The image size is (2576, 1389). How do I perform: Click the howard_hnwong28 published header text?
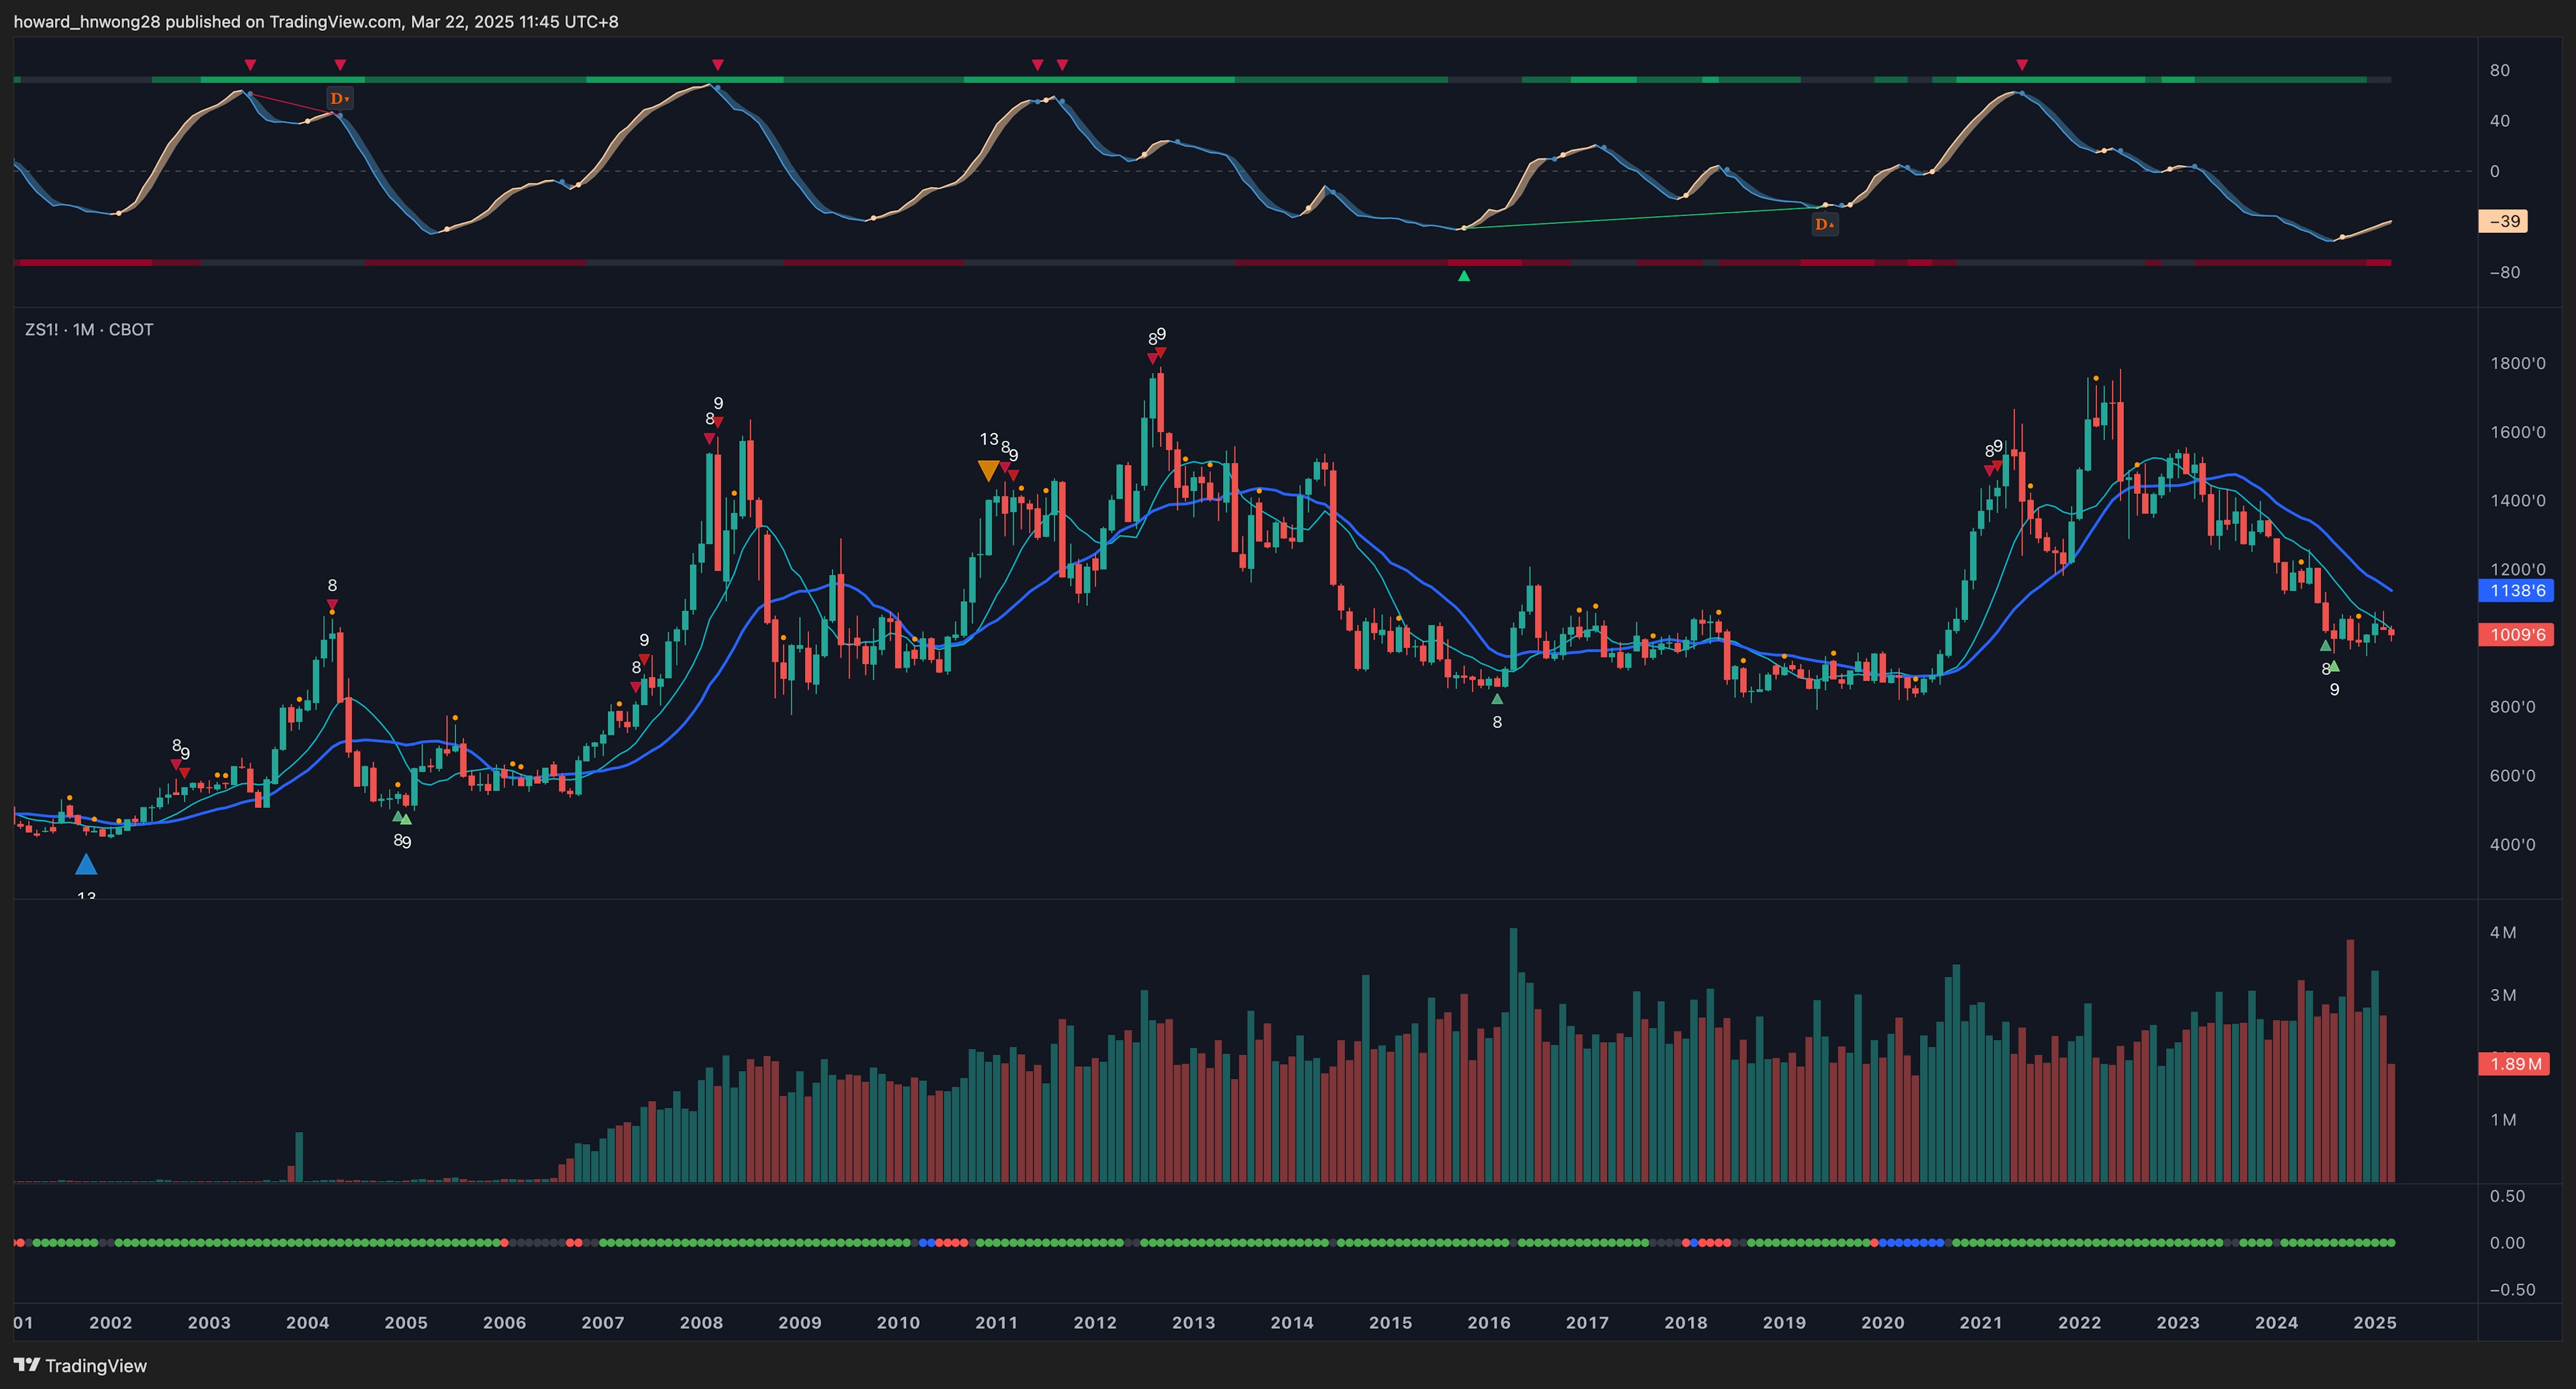point(316,21)
